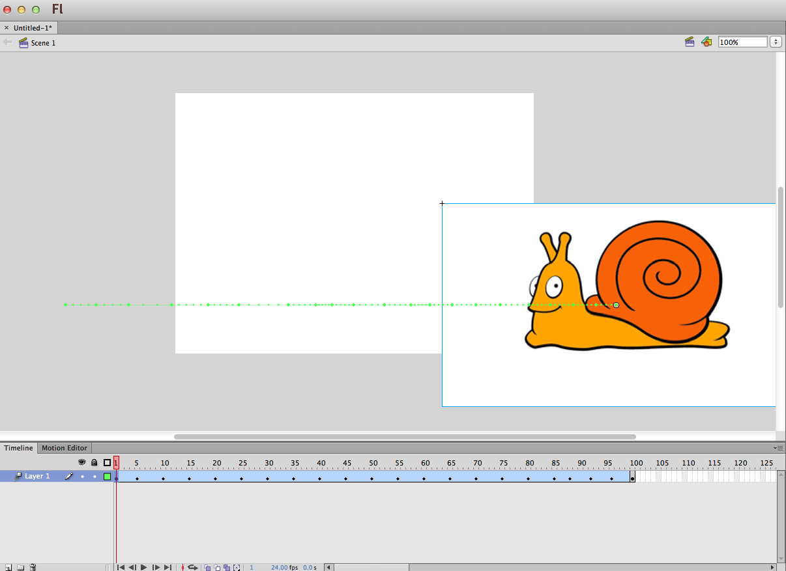Delete Layer 1 with the trash icon
The image size is (786, 571).
pyautogui.click(x=32, y=567)
